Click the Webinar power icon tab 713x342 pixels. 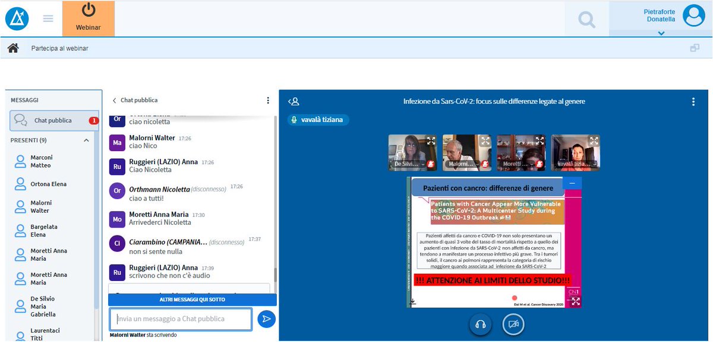tap(88, 18)
